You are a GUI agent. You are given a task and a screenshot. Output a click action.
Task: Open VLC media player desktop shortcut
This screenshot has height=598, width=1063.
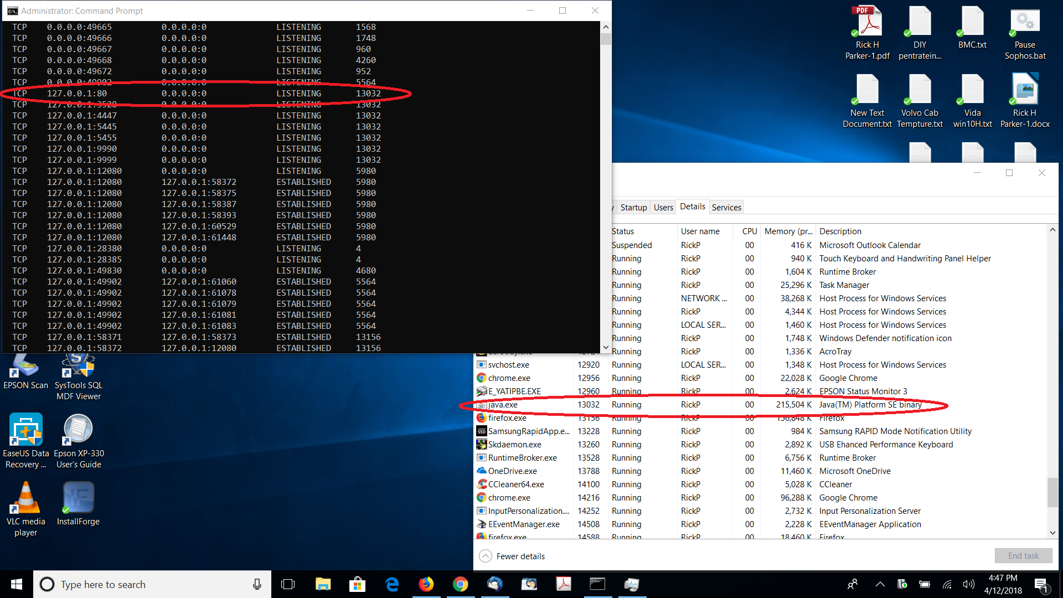(25, 498)
